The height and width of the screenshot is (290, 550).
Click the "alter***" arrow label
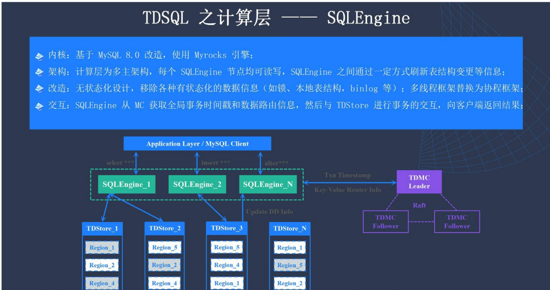click(x=277, y=163)
